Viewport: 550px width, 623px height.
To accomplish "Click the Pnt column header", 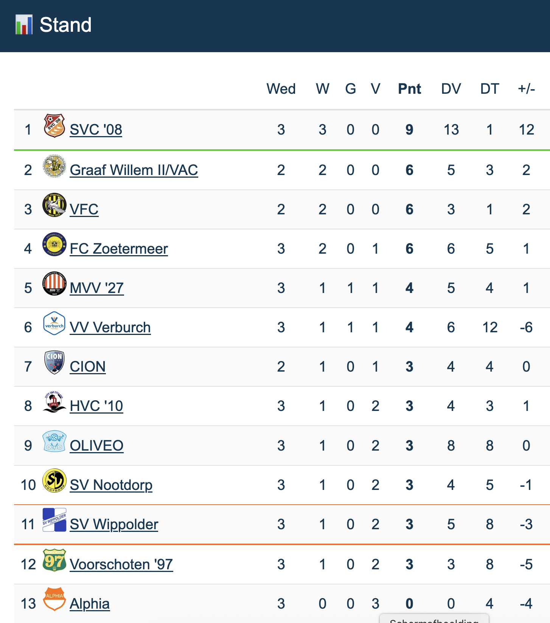I will (x=409, y=89).
